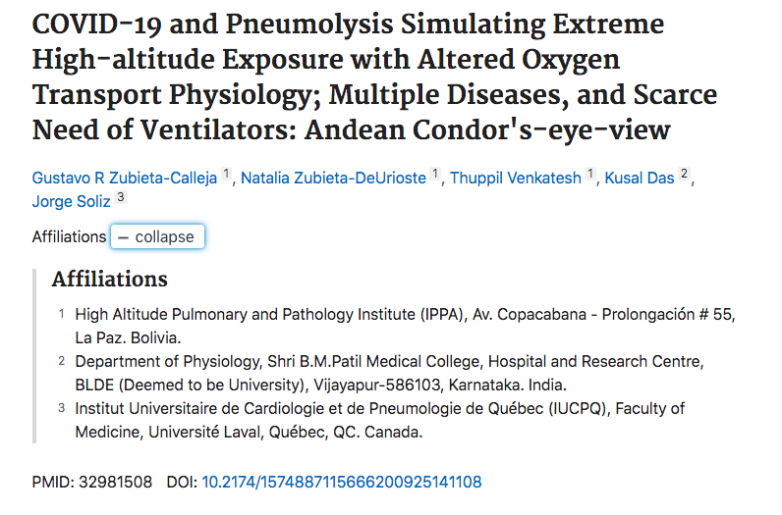This screenshot has width=782, height=515.
Task: Click the Affiliations label beside collapse
Action: [x=69, y=237]
